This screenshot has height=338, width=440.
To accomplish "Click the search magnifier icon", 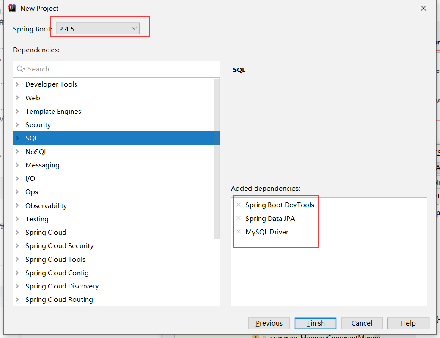I will (21, 69).
